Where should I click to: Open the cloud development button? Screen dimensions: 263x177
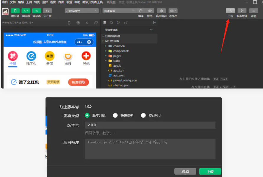(47, 11)
